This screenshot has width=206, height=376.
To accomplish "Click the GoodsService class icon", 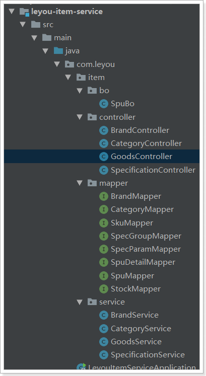I will [x=104, y=341].
